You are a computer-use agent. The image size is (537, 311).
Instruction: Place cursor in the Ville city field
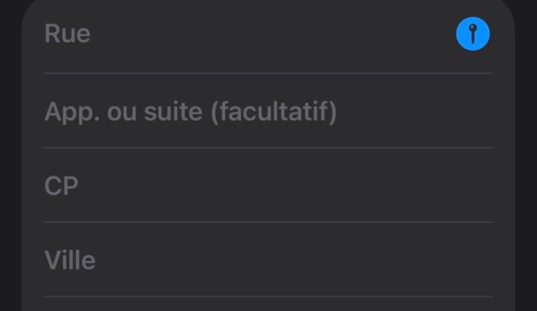coord(268,260)
